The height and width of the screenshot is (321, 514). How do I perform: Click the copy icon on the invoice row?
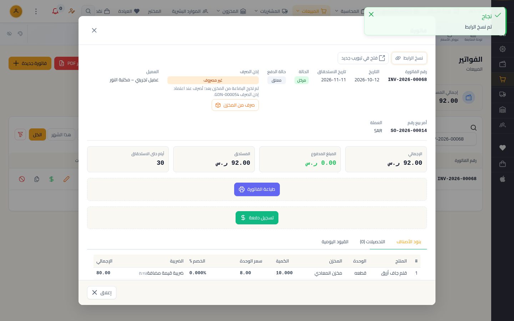pos(37,179)
